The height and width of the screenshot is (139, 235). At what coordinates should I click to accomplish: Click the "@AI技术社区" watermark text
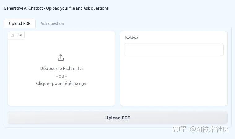point(209,129)
